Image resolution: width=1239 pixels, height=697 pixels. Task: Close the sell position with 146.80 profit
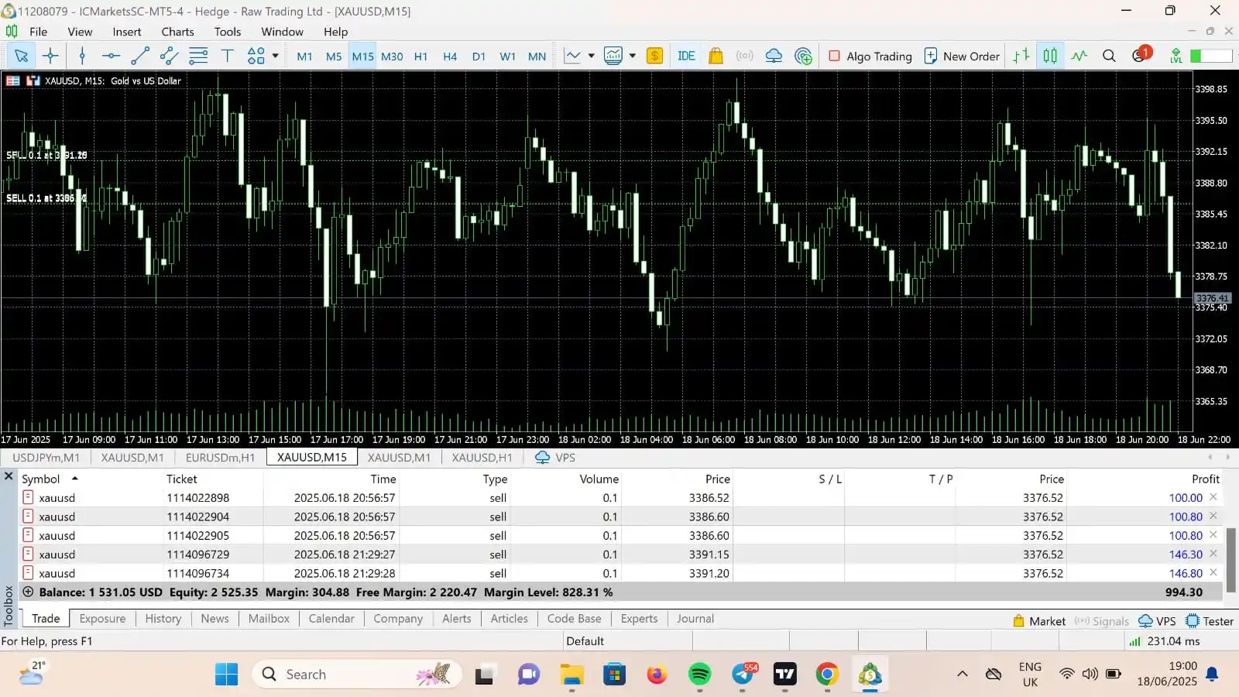[x=1213, y=572]
